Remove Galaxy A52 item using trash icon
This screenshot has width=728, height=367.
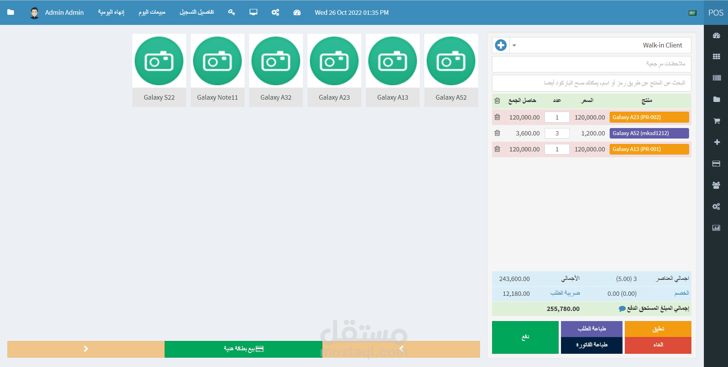(x=497, y=133)
